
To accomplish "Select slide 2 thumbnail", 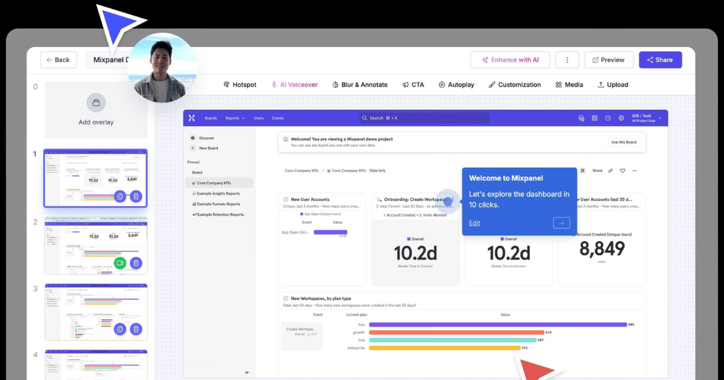I will tap(96, 245).
